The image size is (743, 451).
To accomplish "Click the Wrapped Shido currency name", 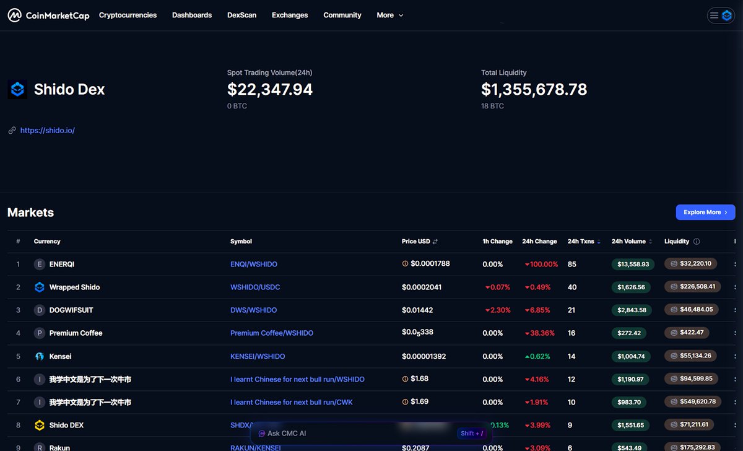I will click(x=74, y=287).
